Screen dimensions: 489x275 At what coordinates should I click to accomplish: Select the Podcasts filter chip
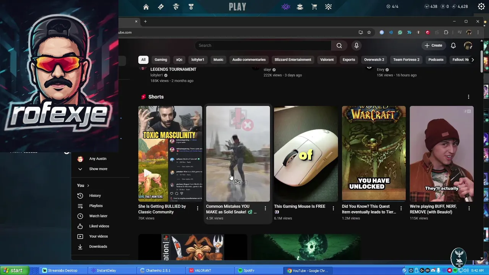[x=436, y=60]
